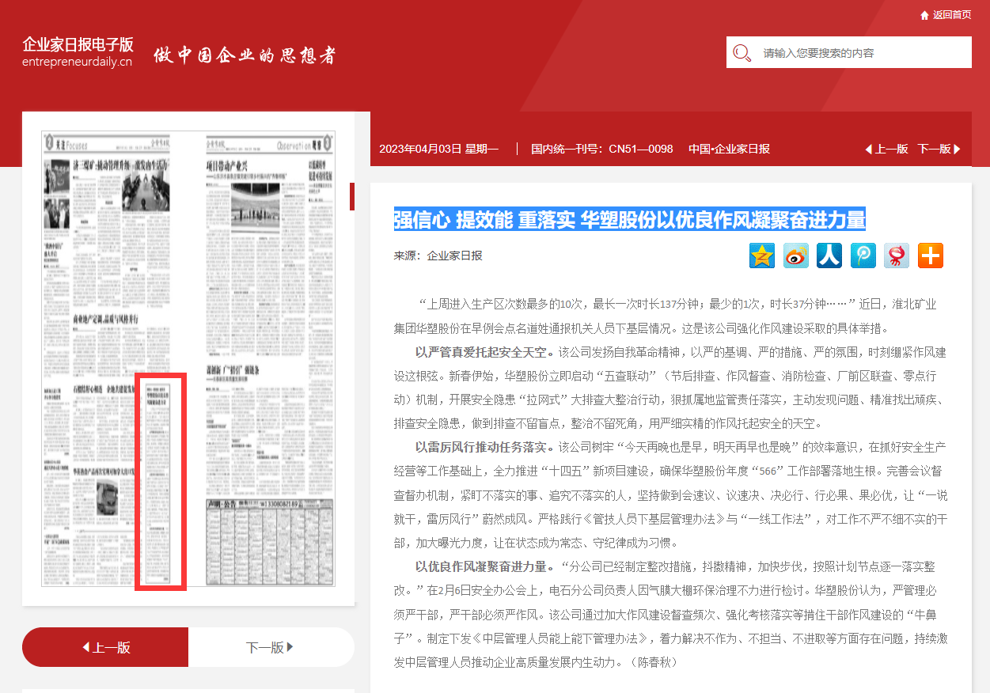Click the home icon beside 返回首页
The height and width of the screenshot is (693, 990).
point(924,15)
